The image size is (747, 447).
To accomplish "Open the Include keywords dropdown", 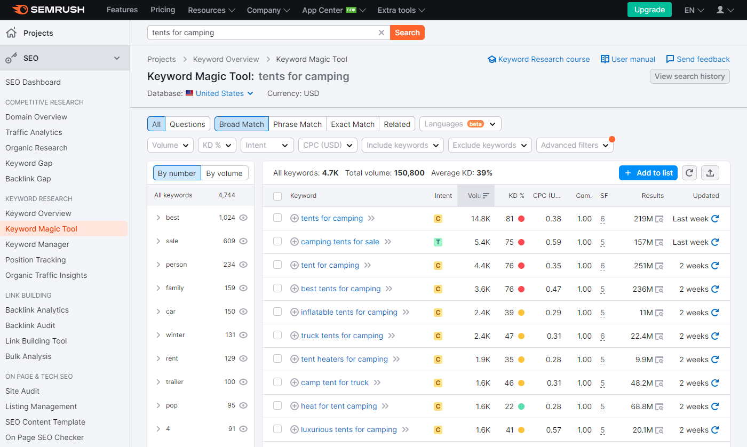I will coord(402,145).
